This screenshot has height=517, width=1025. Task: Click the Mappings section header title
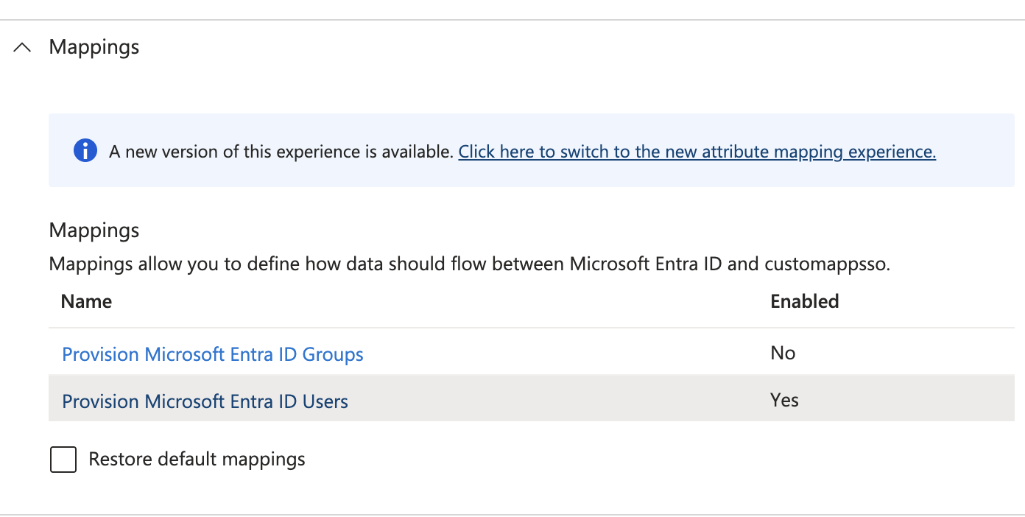point(94,47)
